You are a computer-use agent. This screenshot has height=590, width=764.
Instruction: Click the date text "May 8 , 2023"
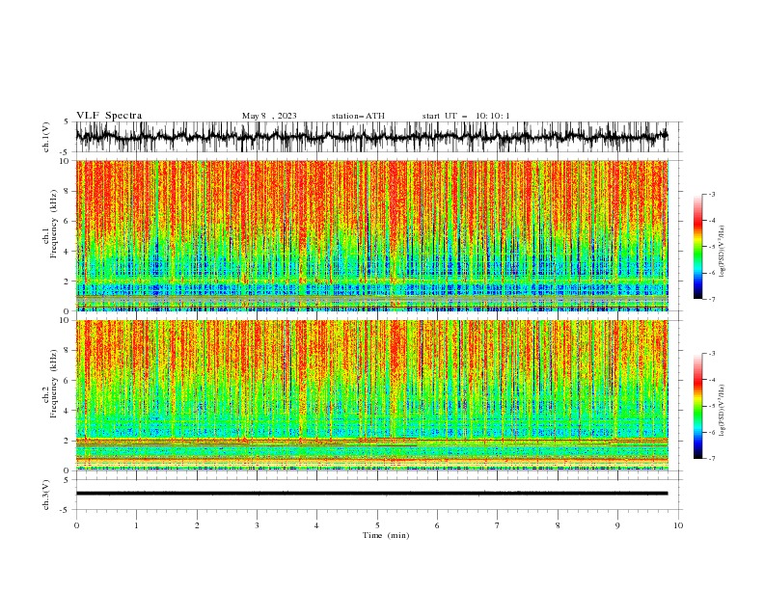pyautogui.click(x=269, y=116)
